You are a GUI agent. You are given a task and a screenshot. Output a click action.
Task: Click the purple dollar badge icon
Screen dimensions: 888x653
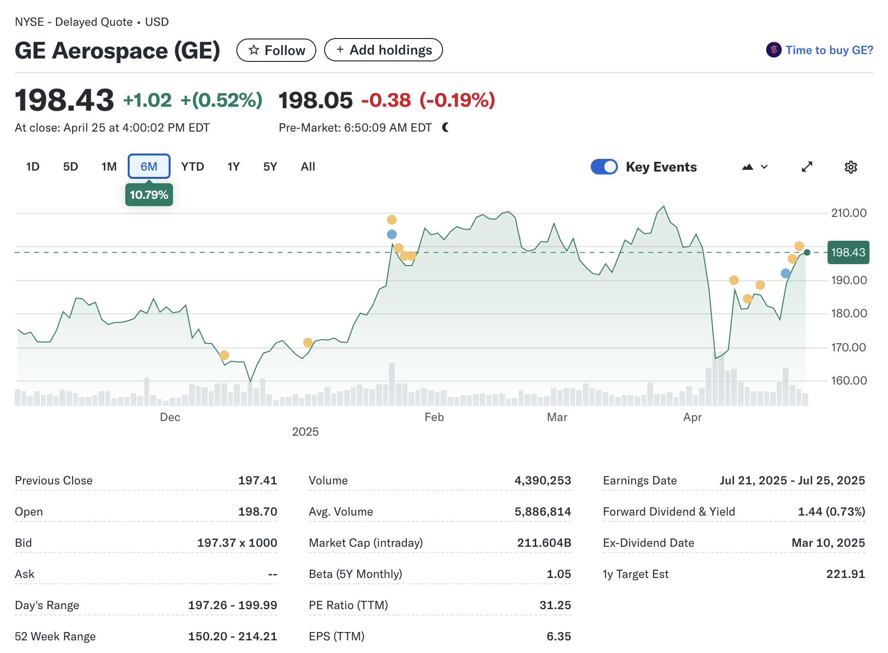[x=773, y=50]
